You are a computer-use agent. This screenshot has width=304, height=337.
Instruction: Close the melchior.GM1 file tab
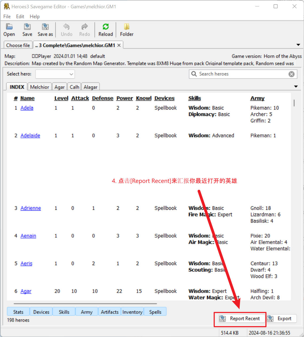click(119, 45)
